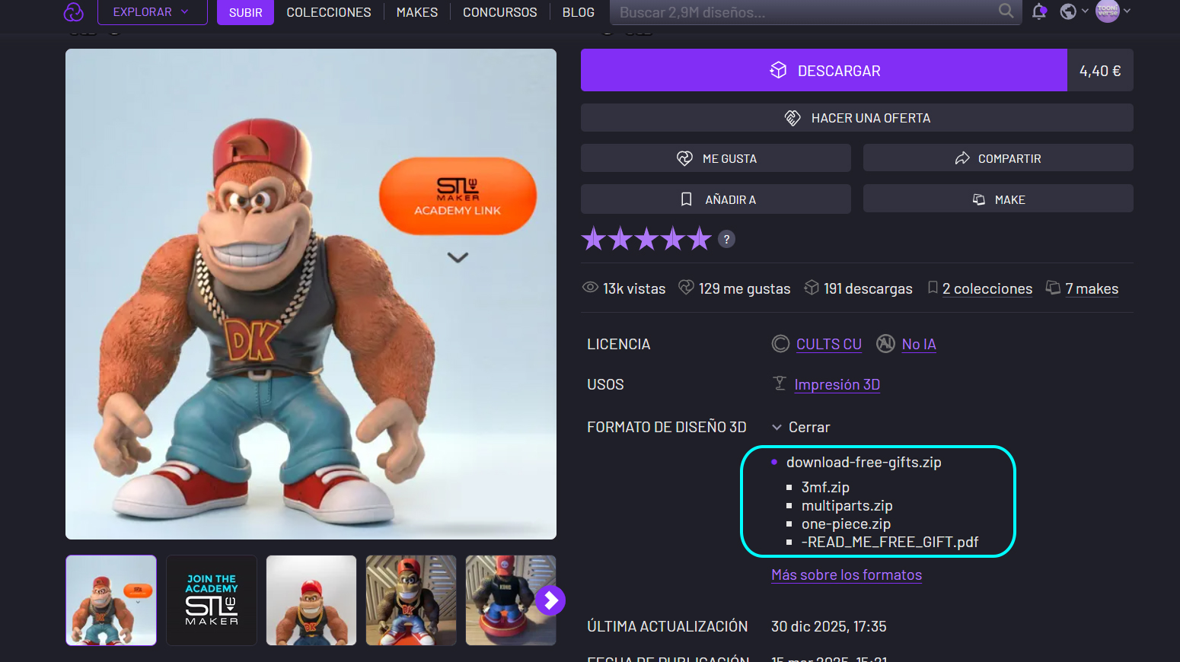Open the EXPLORAR dropdown menu
Image resolution: width=1180 pixels, height=662 pixels.
point(152,12)
